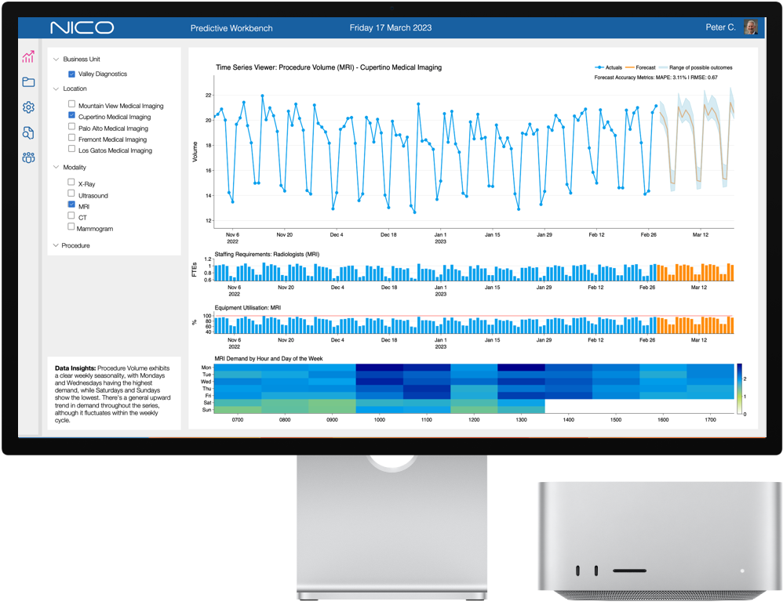Screen dimensions: 783x605
Task: Click the date Friday 17 March 2023
Action: (x=390, y=28)
